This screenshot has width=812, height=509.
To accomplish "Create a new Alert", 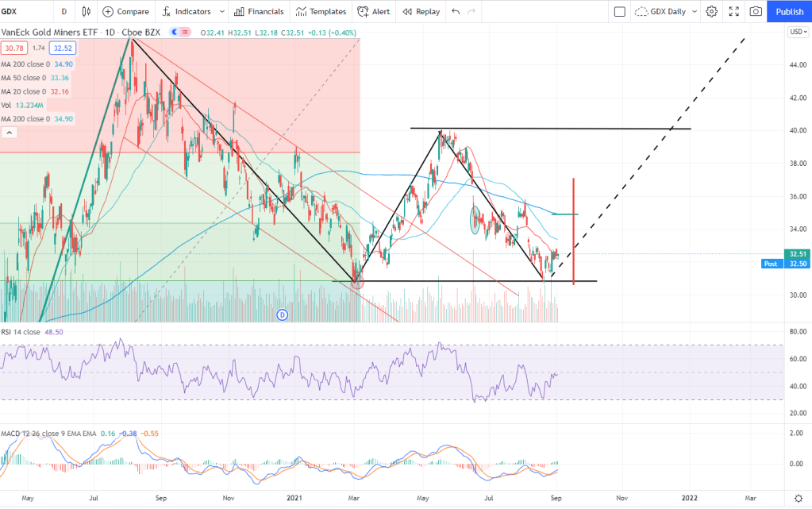I will [374, 12].
